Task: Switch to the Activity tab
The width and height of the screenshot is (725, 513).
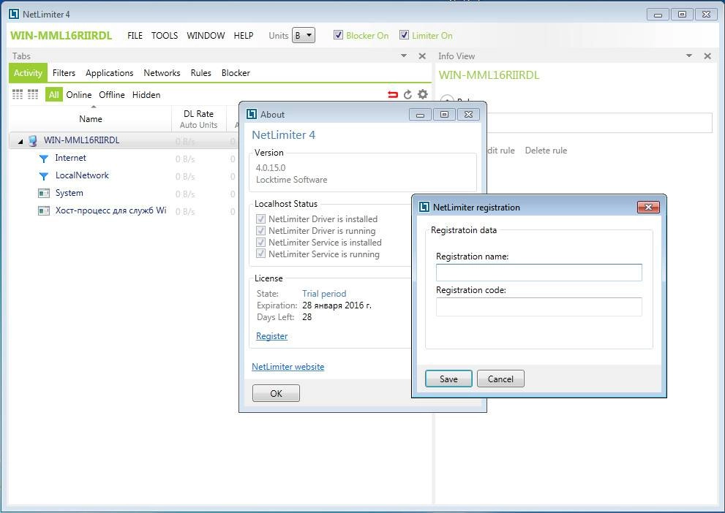Action: [x=28, y=73]
